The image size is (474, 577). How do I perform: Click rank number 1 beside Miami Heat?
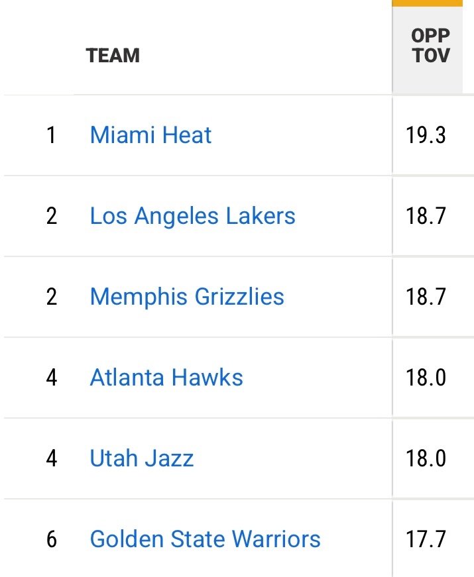52,135
